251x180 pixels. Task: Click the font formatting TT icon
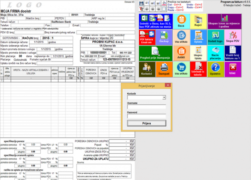[141, 9]
